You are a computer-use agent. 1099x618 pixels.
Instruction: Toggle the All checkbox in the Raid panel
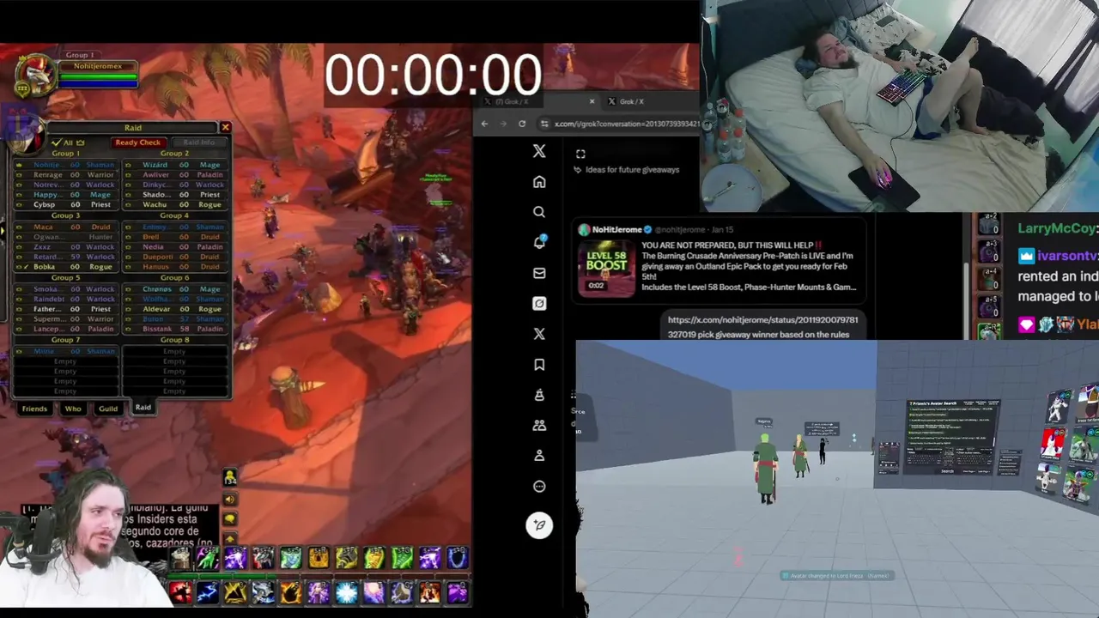[x=57, y=142]
